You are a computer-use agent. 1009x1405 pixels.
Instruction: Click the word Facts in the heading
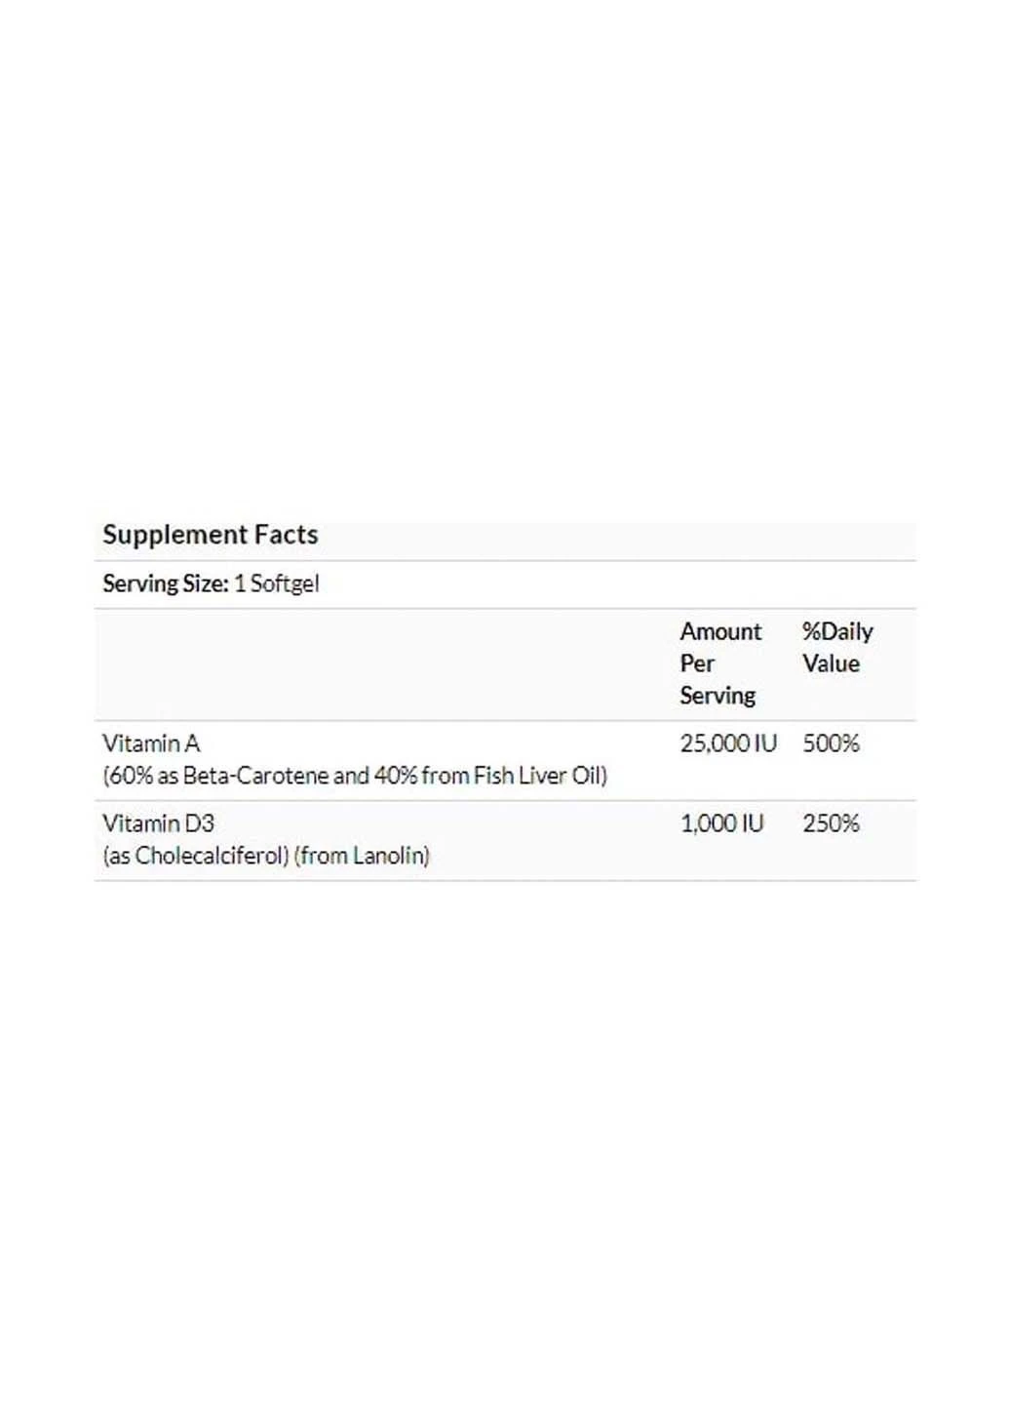(286, 535)
